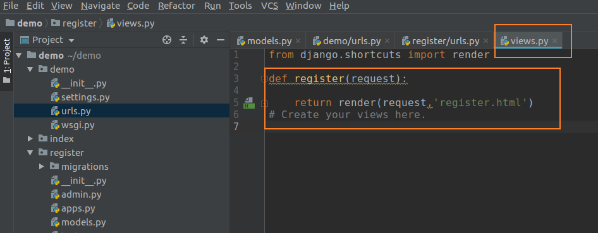Hide the Project panel with minus icon
The width and height of the screenshot is (598, 233).
click(220, 40)
